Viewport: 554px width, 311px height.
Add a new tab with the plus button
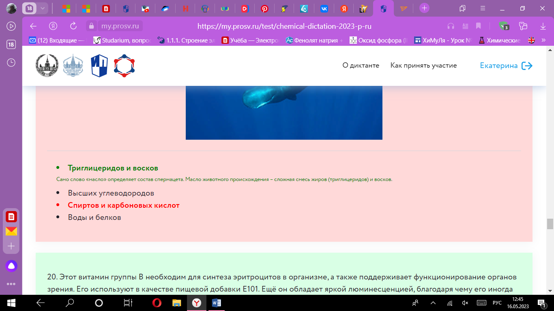(424, 8)
